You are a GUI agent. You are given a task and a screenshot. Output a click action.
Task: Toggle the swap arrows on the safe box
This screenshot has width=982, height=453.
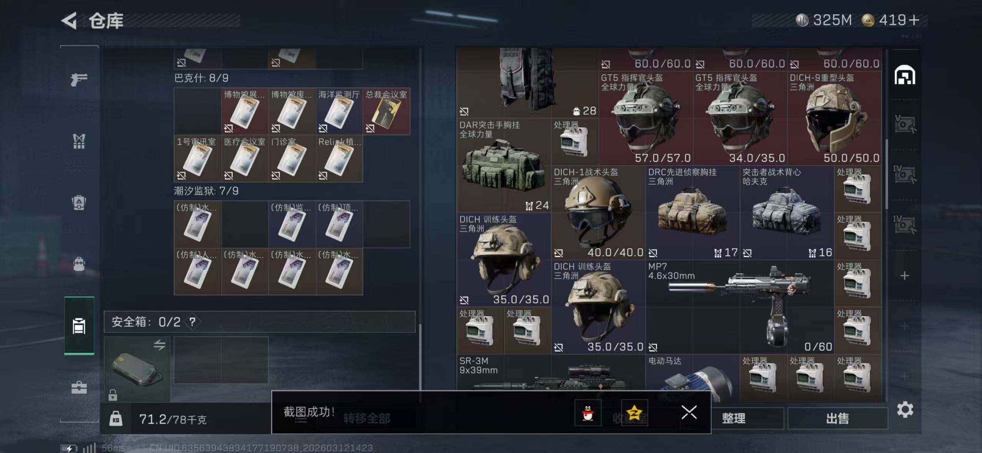pyautogui.click(x=159, y=345)
